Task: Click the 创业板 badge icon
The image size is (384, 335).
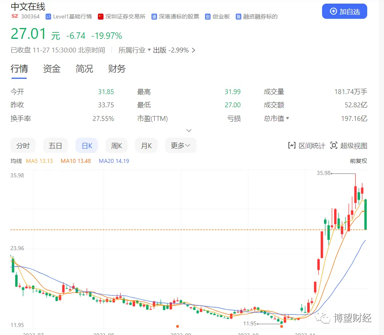Action: tap(208, 17)
